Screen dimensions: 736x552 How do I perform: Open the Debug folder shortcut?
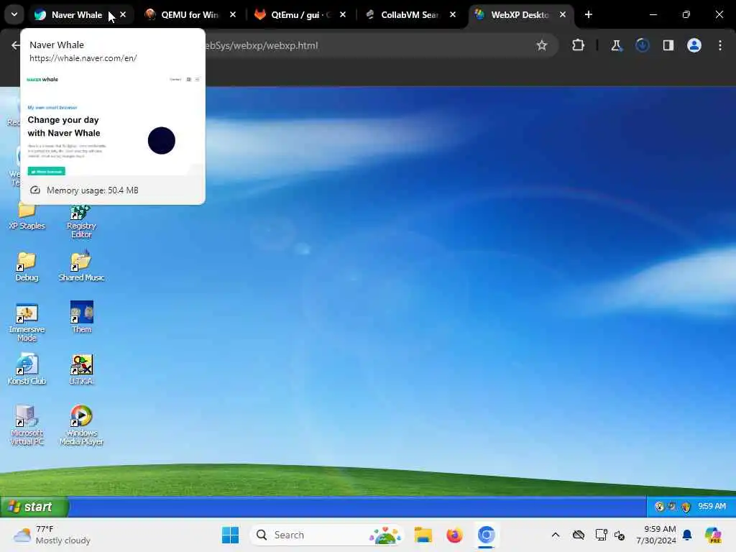tap(27, 267)
